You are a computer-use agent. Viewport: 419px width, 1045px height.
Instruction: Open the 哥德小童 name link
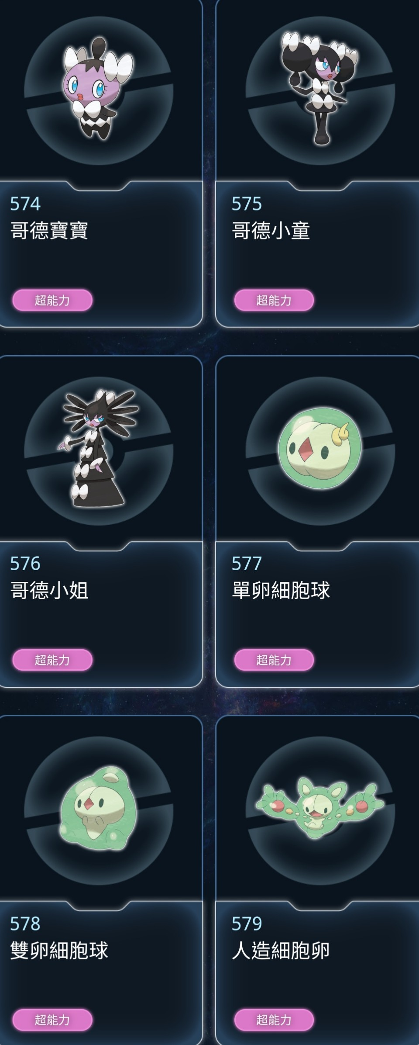[271, 231]
